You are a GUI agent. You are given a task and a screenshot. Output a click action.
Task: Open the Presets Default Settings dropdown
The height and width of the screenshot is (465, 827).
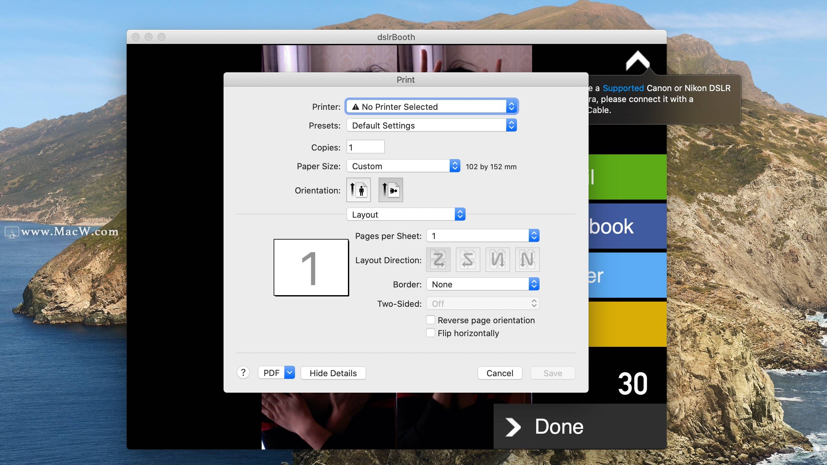click(x=432, y=125)
